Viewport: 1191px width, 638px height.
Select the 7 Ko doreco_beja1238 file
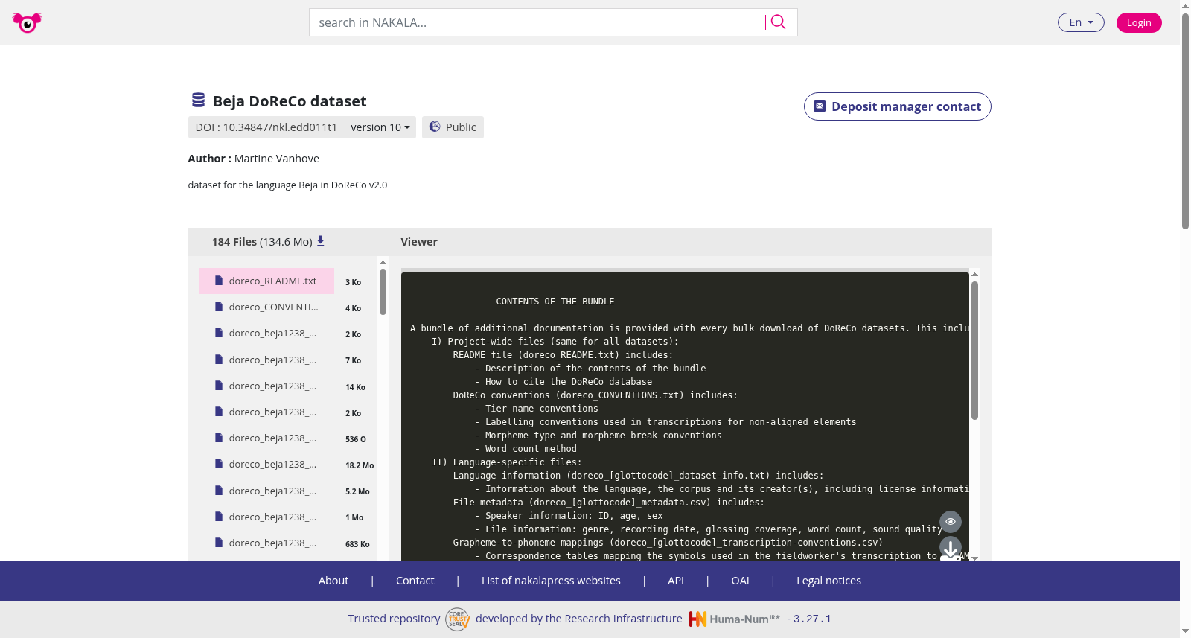click(266, 360)
